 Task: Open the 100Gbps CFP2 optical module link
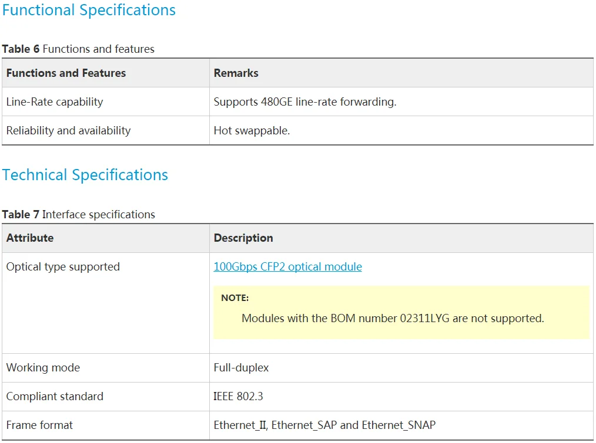click(x=287, y=266)
